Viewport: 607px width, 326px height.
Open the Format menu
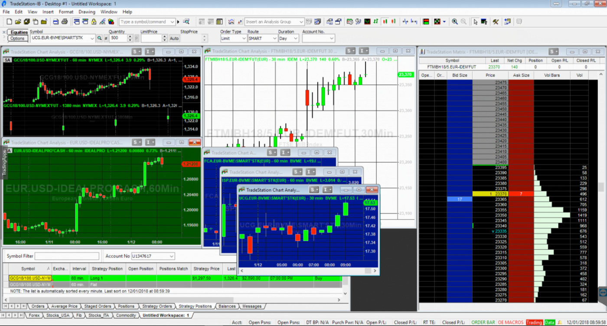pyautogui.click(x=66, y=12)
